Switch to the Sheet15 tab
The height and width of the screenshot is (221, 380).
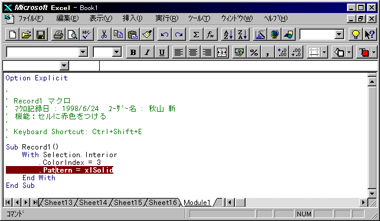tap(127, 202)
